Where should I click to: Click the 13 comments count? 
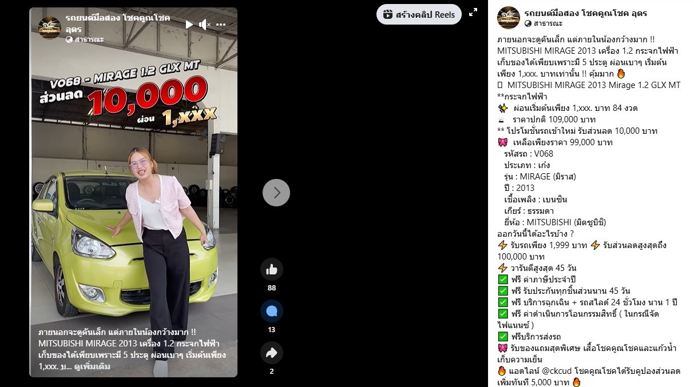272,330
